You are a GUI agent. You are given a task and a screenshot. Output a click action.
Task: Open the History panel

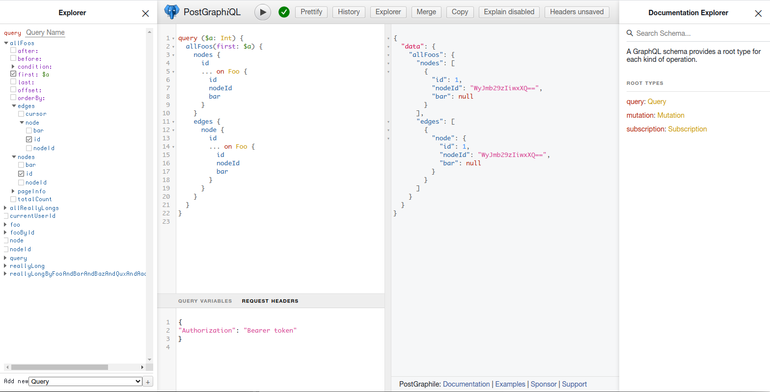tap(349, 12)
